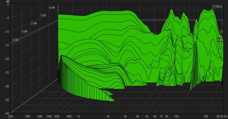The height and width of the screenshot is (119, 228).
Task: Click the 800 frequency axis label
Action: (69, 116)
